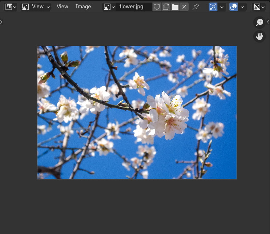This screenshot has width=270, height=234.
Task: Open the Image menu
Action: click(x=83, y=7)
